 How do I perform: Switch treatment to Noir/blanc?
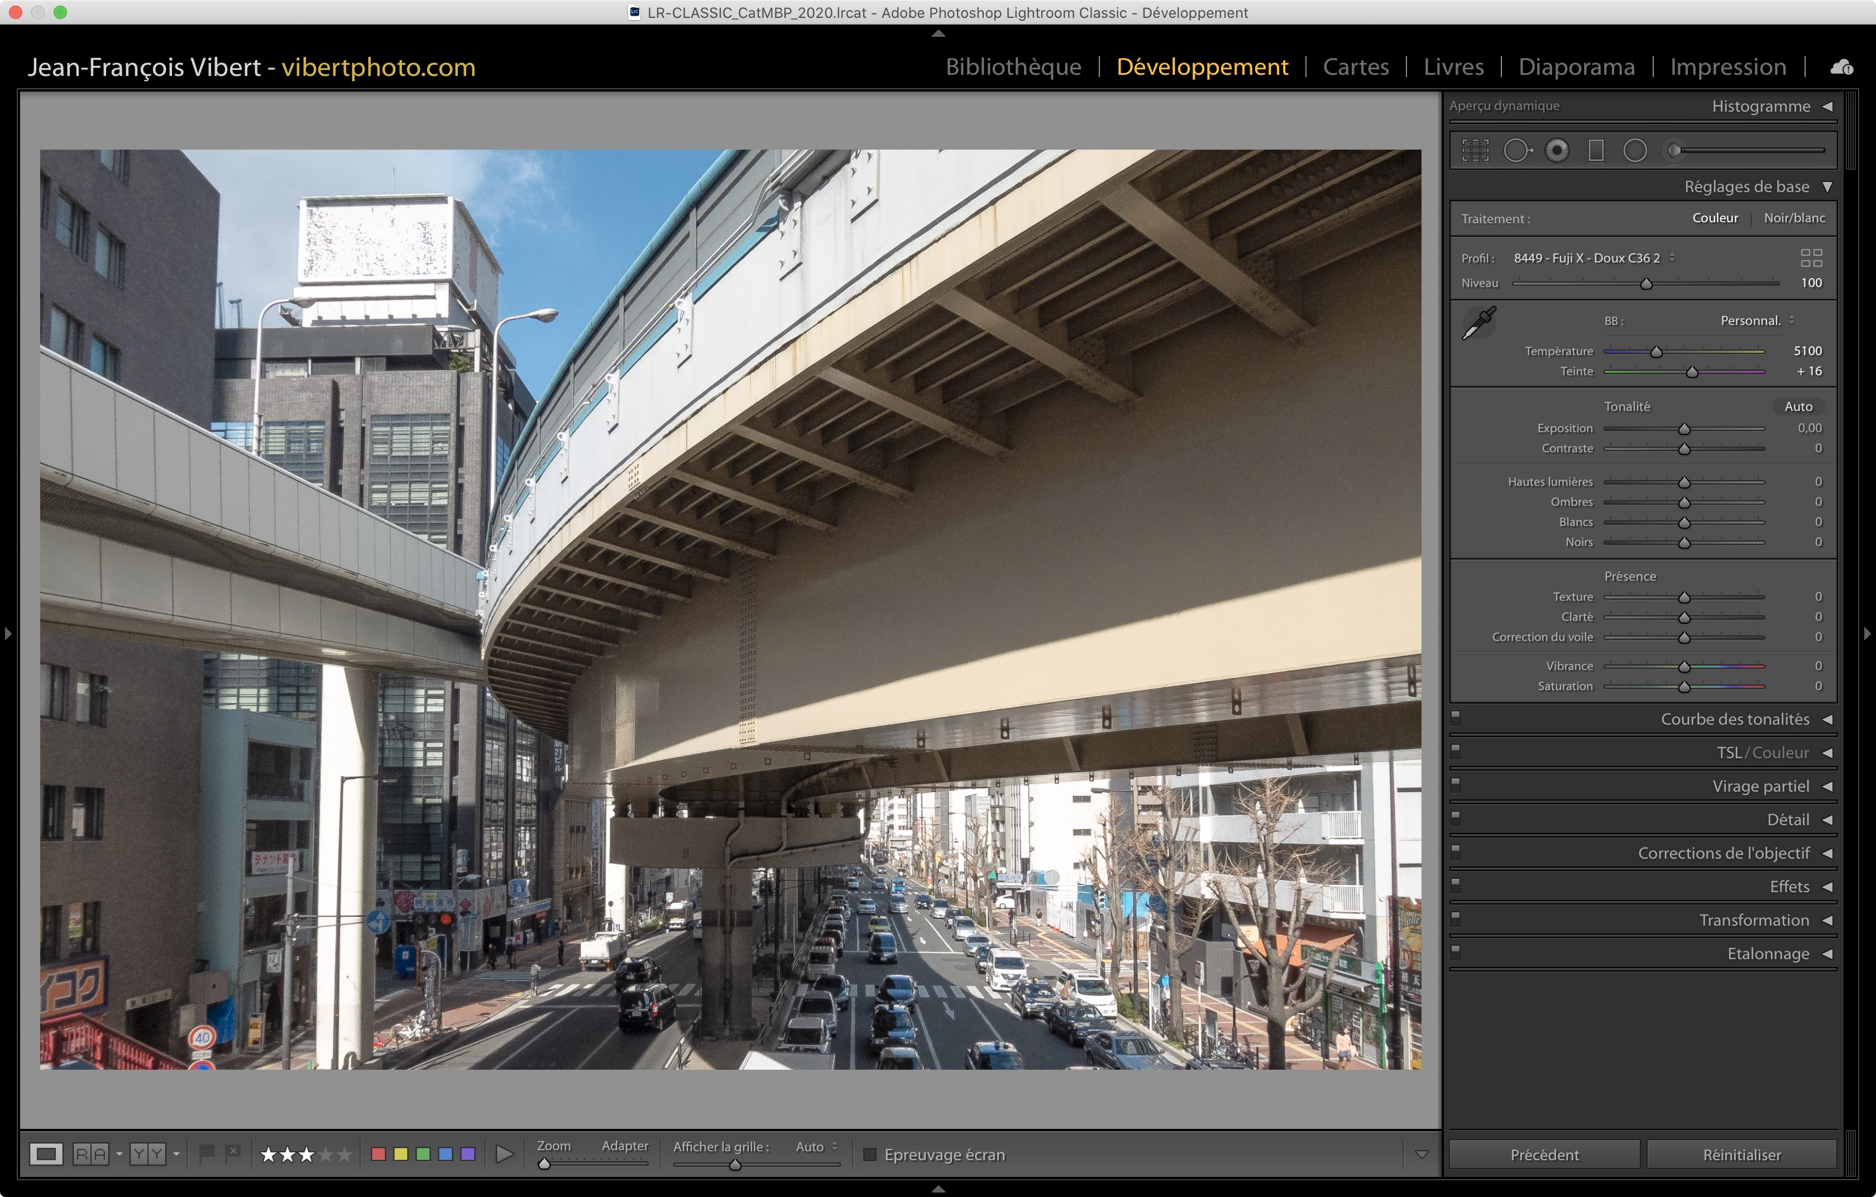tap(1793, 218)
